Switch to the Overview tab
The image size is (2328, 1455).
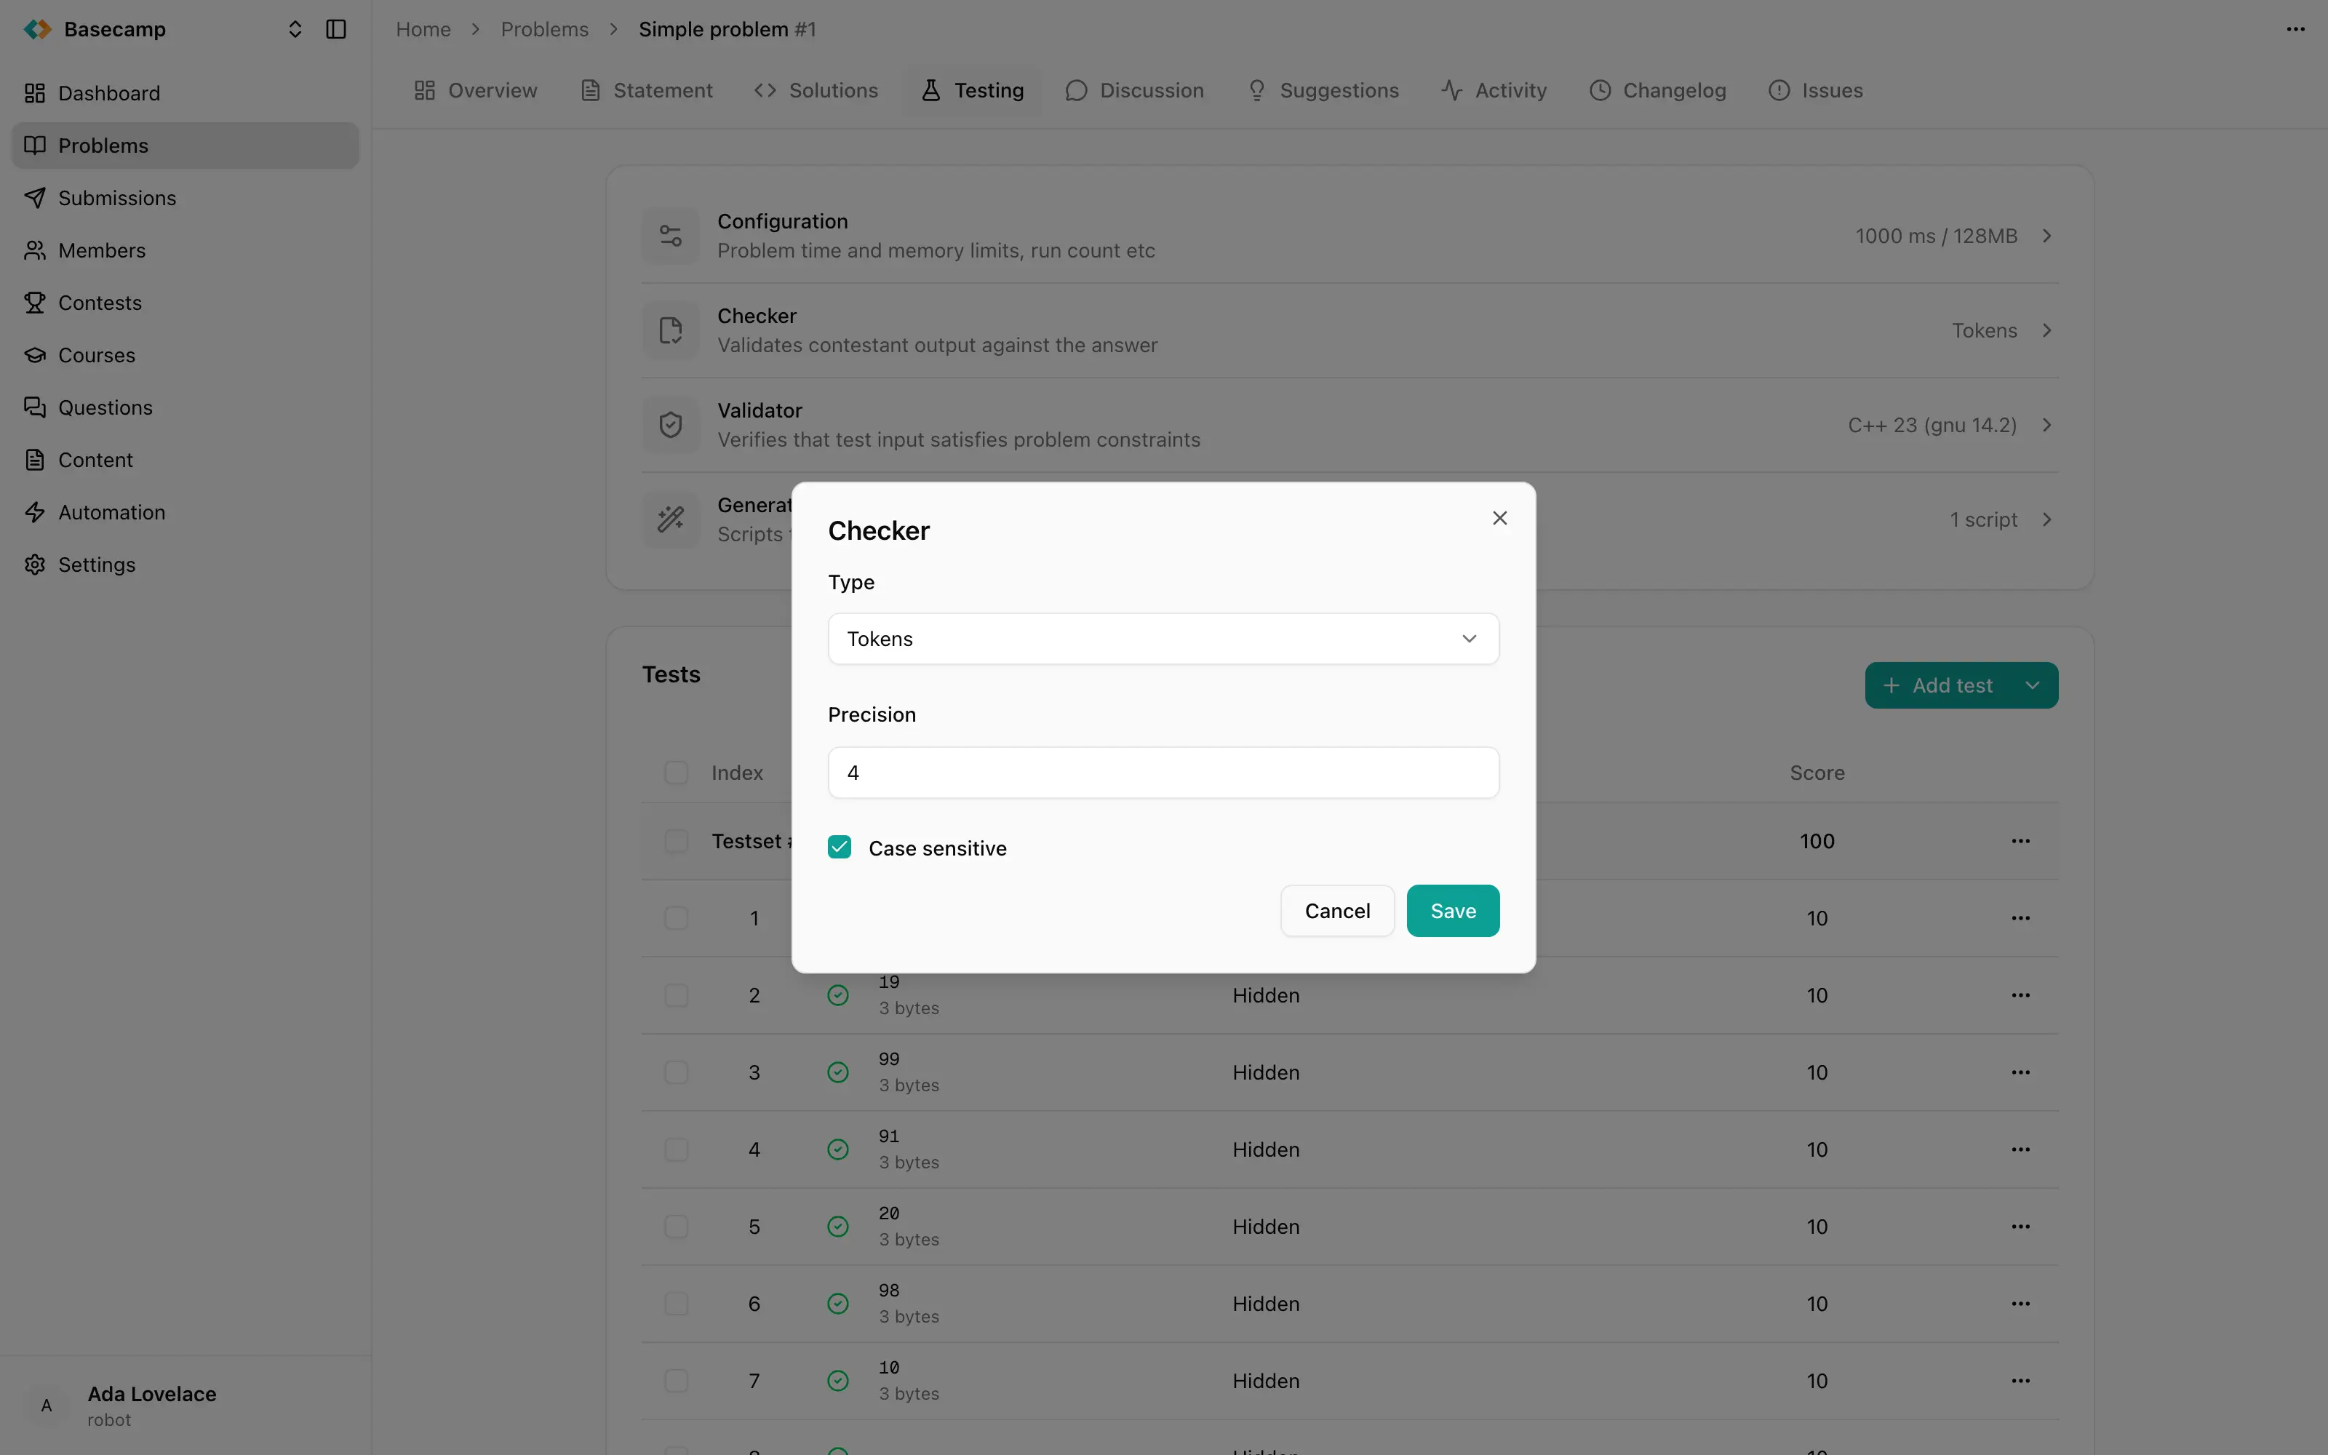[475, 90]
